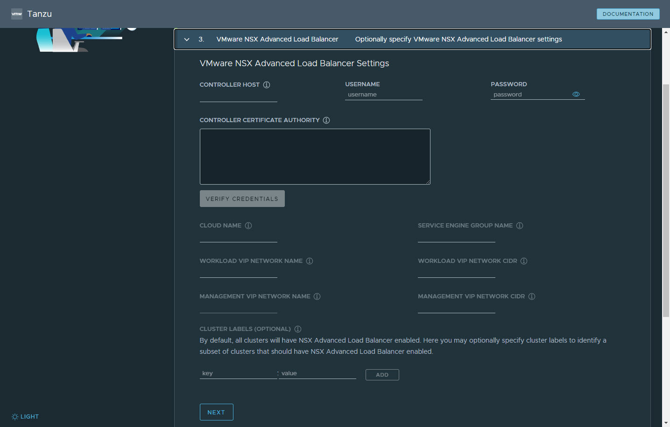Image resolution: width=670 pixels, height=427 pixels.
Task: Click the cluster label key field
Action: 239,373
